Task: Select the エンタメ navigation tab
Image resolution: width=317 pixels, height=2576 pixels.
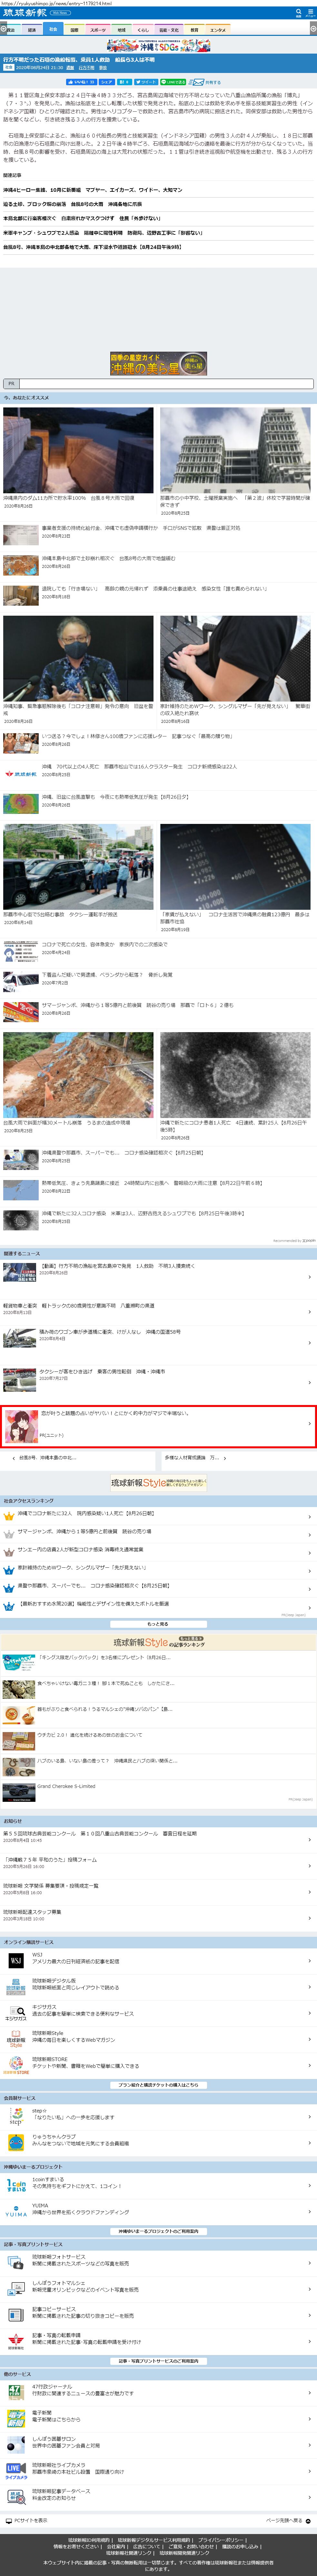Action: [218, 30]
